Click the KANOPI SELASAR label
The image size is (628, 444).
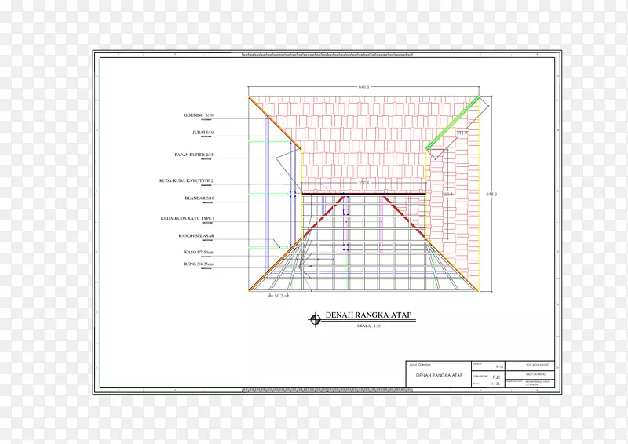point(196,235)
